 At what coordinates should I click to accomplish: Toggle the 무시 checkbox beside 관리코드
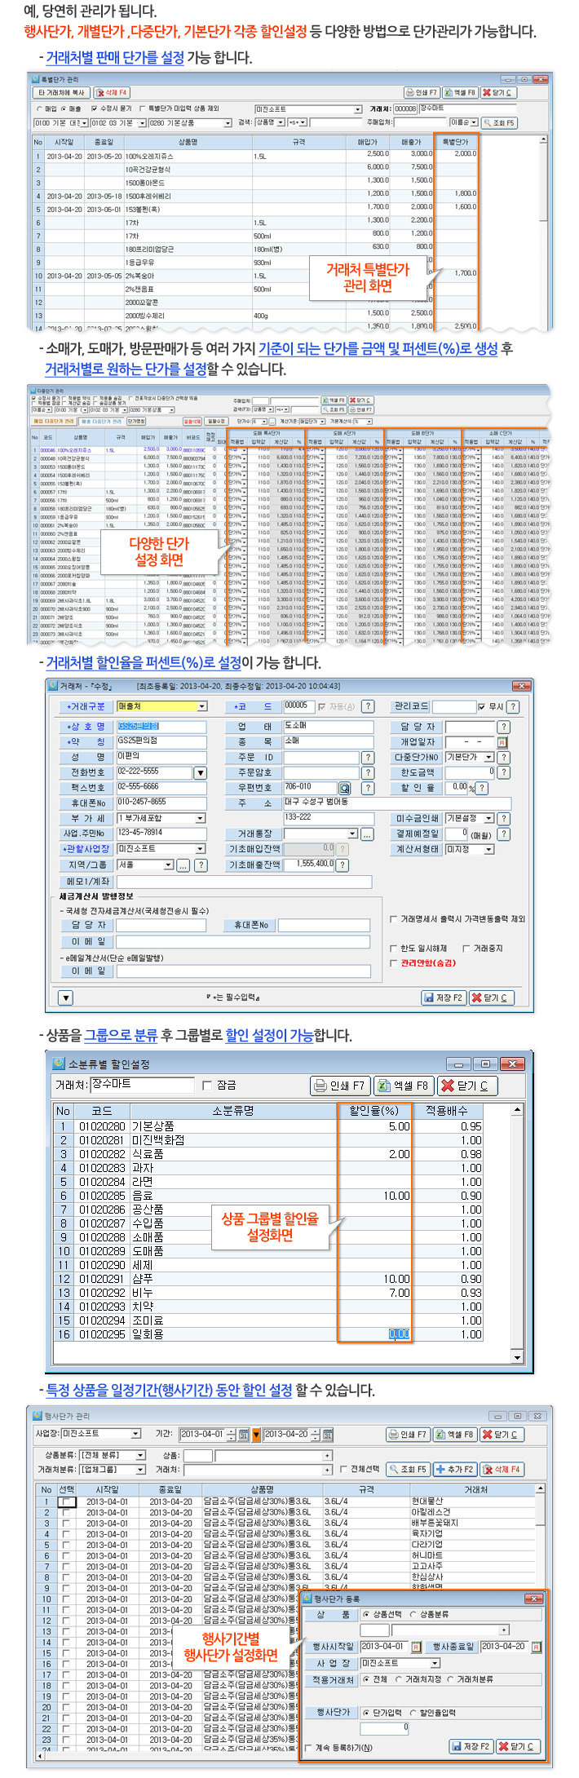[482, 707]
